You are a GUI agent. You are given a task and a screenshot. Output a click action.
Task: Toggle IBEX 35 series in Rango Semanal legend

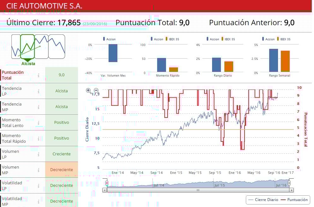tap(284, 39)
